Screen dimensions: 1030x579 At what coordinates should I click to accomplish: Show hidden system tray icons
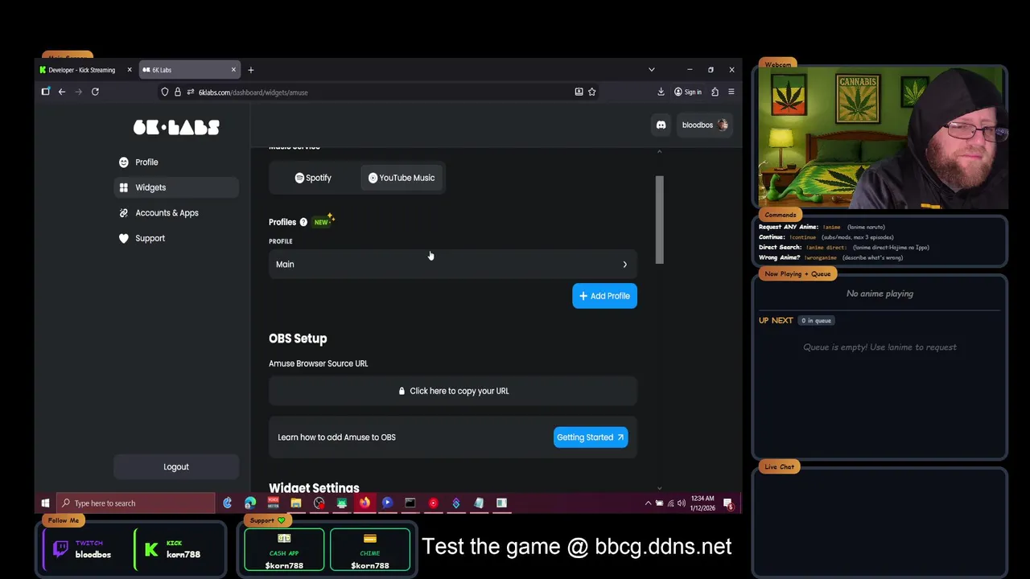(648, 503)
